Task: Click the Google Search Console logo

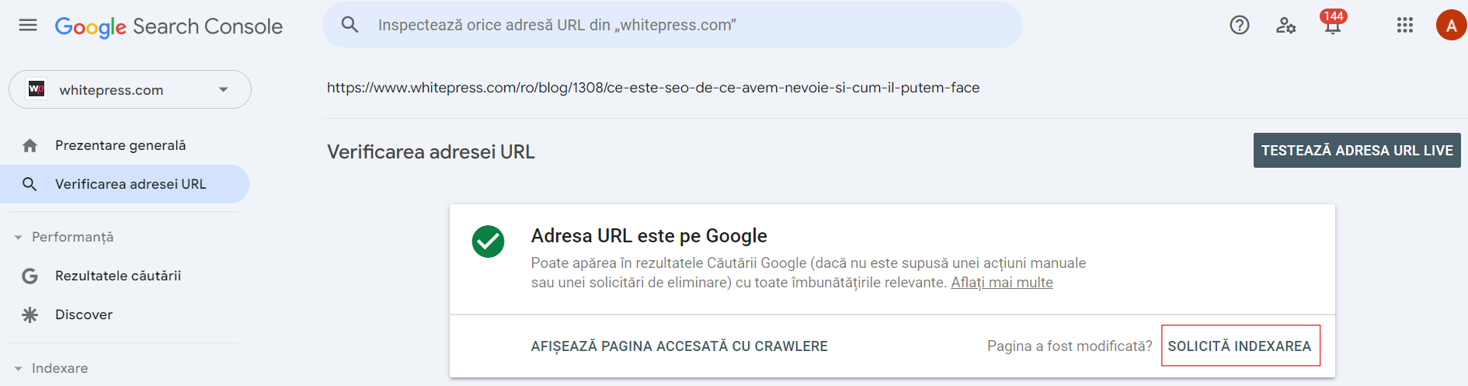Action: [x=169, y=26]
